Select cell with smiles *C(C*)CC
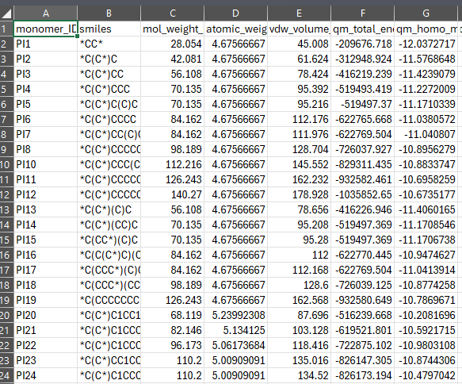462x384 pixels. click(x=109, y=74)
